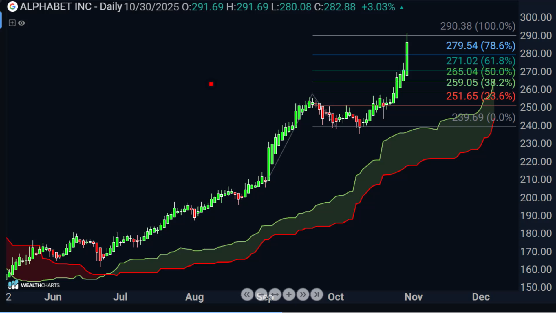Click the Nov label on time axis
Viewport: 556px width, 313px height.
click(x=413, y=297)
